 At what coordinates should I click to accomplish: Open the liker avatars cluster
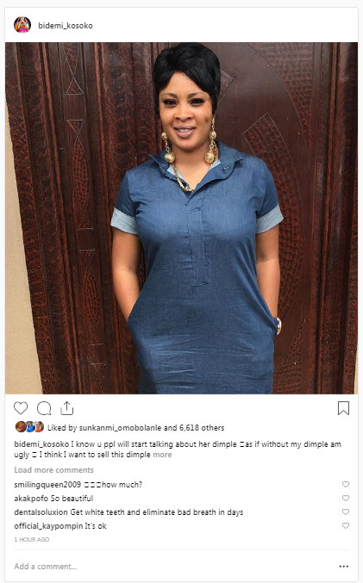point(29,427)
